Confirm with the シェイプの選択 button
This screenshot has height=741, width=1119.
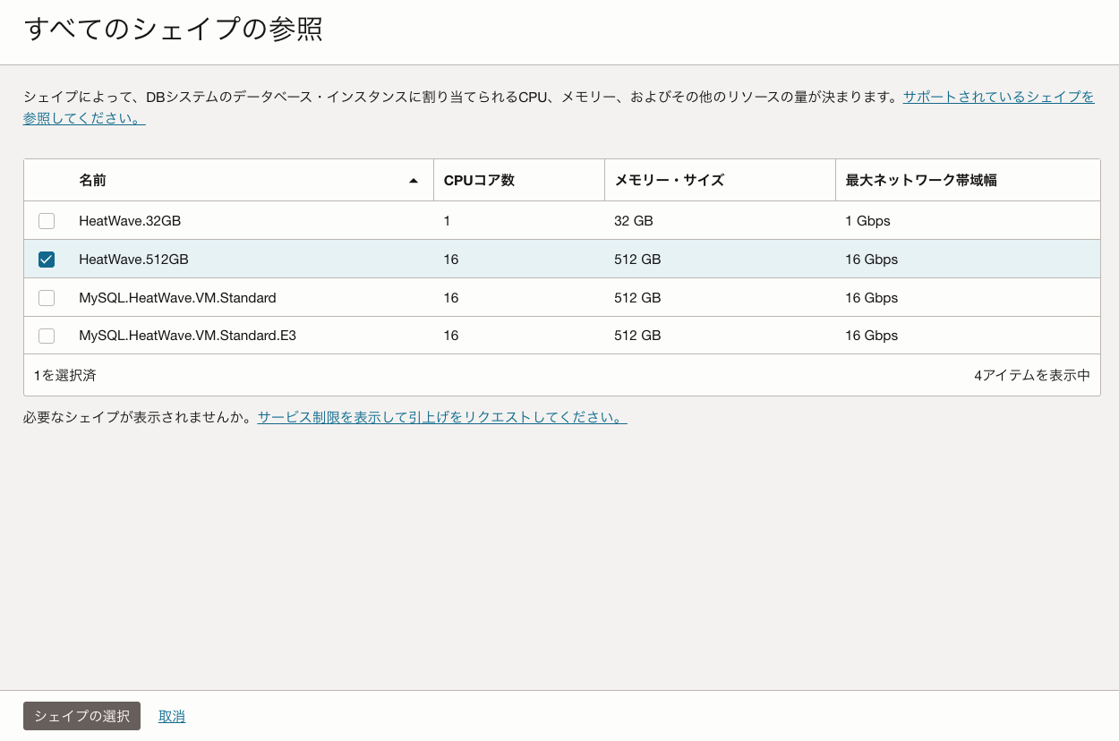[x=81, y=716]
